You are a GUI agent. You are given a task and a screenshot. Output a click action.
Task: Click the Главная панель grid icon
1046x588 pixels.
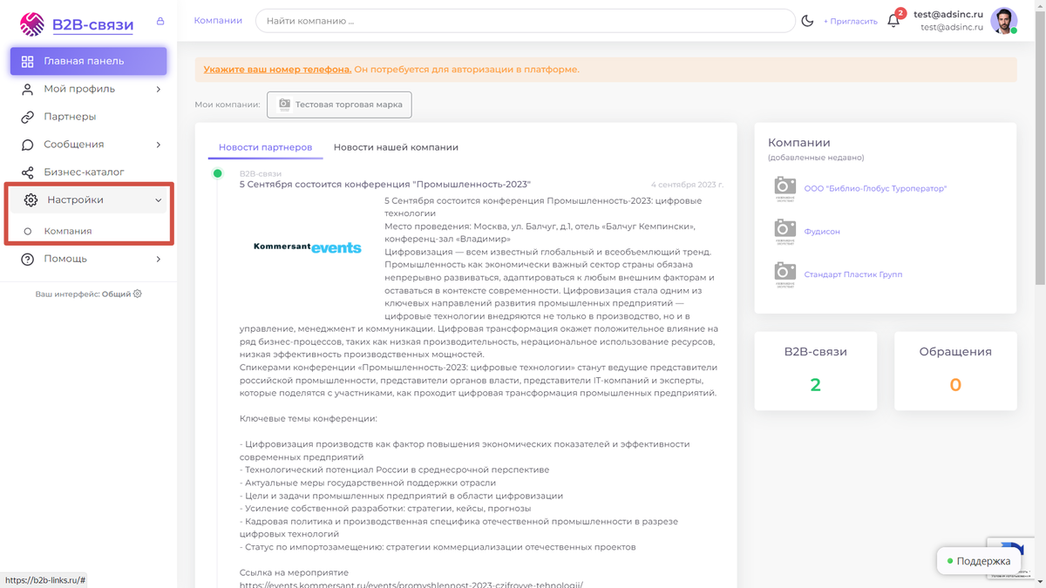pyautogui.click(x=27, y=61)
